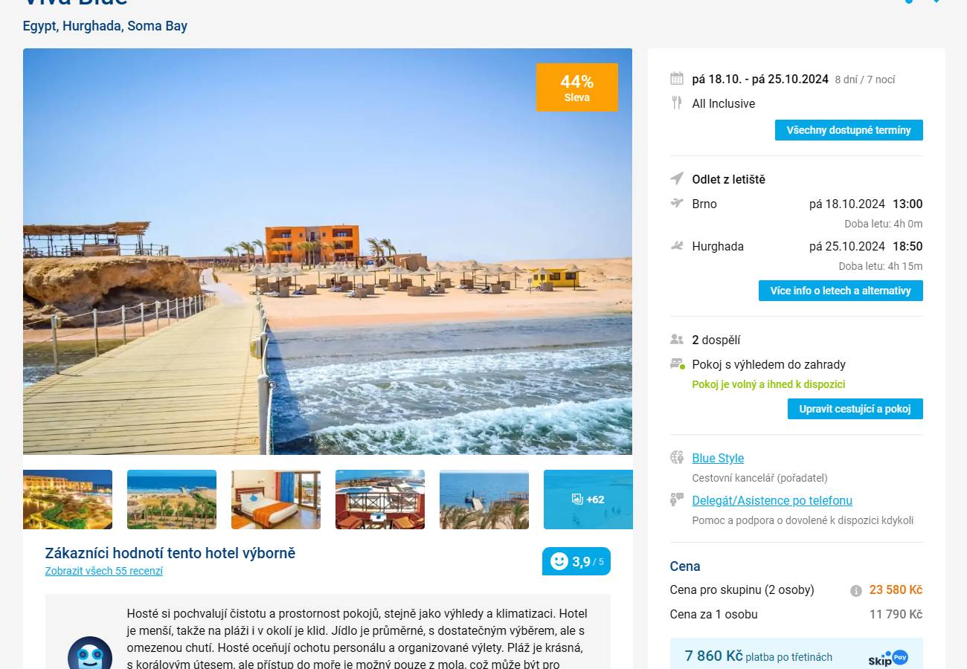The width and height of the screenshot is (967, 669).
Task: Click the globe icon next to Blue Style
Action: 676,457
